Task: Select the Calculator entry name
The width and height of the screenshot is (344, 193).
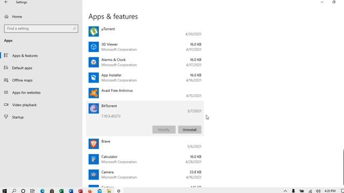Action: coord(109,157)
